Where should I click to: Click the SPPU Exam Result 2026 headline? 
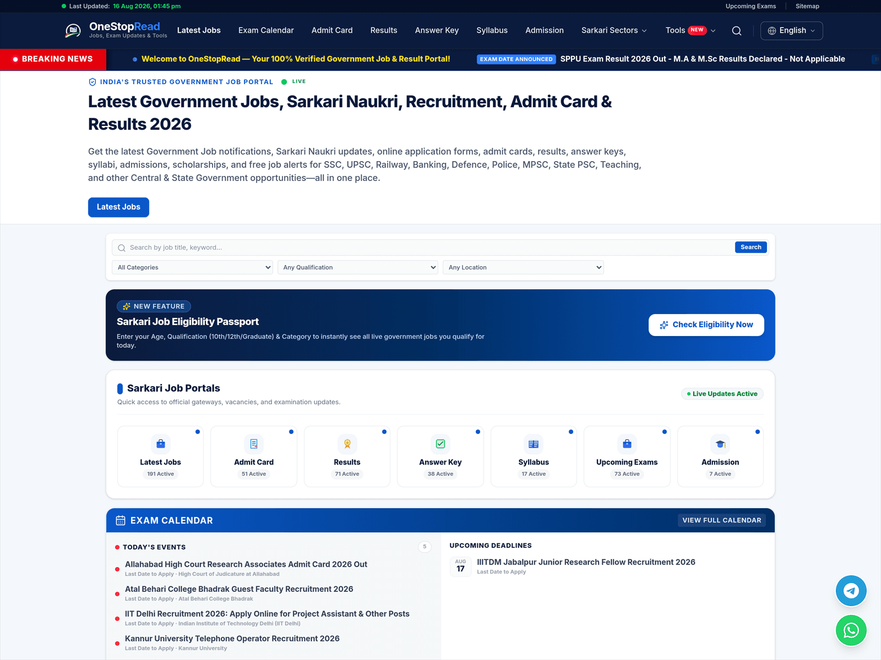(x=703, y=59)
